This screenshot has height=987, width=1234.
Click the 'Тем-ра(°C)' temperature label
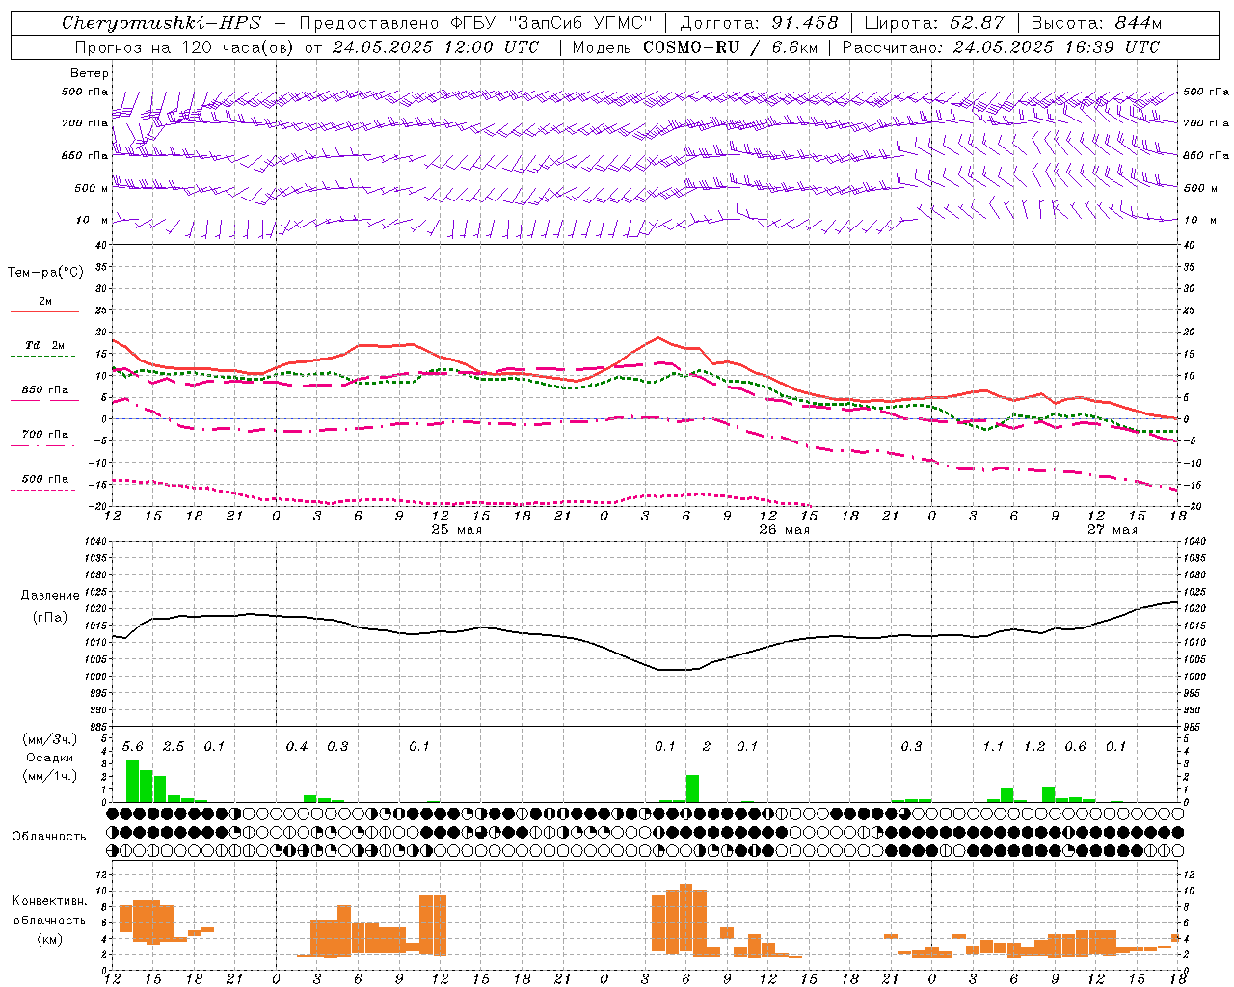coord(45,273)
